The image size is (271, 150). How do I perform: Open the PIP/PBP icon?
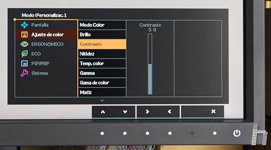(24, 64)
